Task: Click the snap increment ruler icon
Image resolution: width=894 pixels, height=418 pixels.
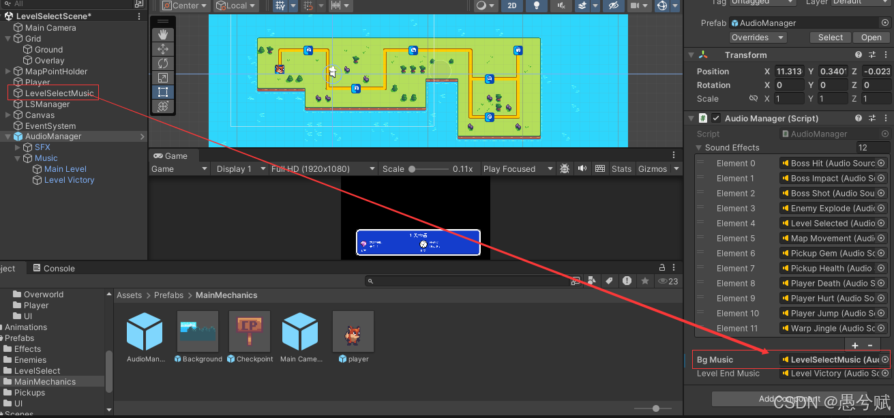Action: pyautogui.click(x=336, y=5)
